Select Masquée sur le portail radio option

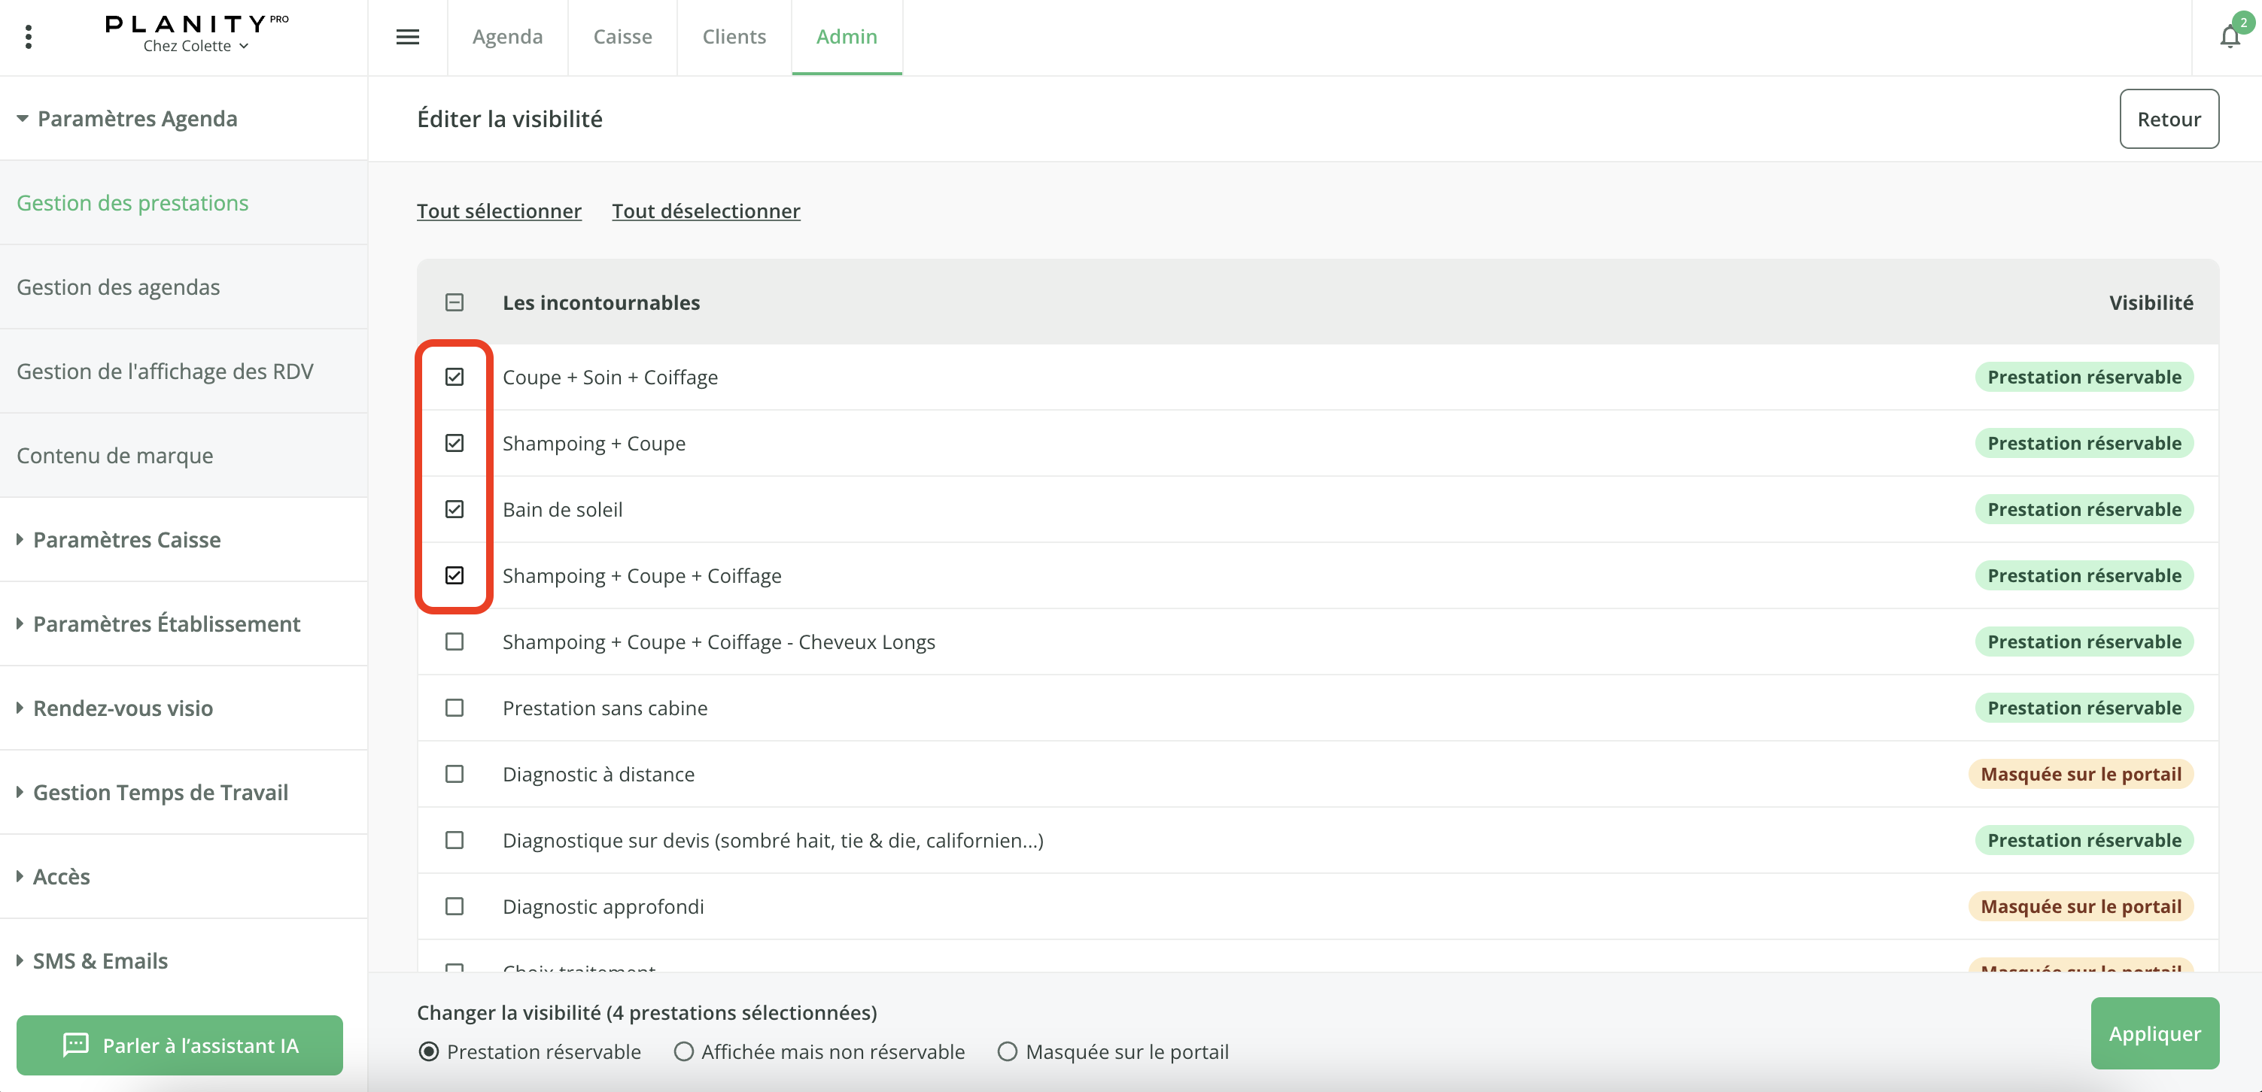click(1007, 1051)
